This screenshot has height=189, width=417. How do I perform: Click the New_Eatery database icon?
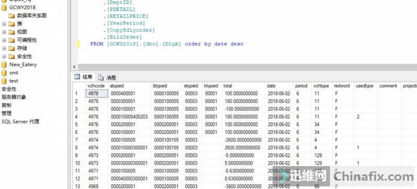(4, 65)
